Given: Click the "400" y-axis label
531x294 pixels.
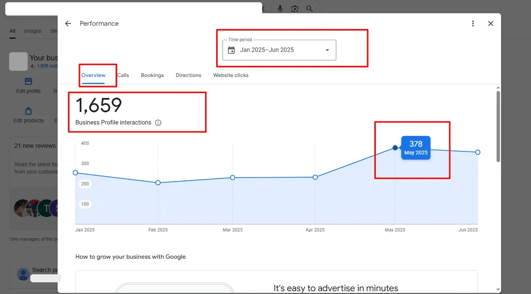Looking at the screenshot, I should [x=85, y=143].
